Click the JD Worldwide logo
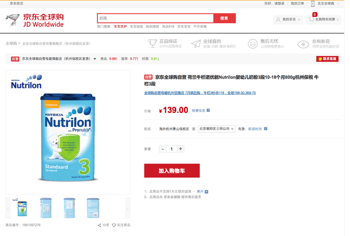350x236 pixels. 35,20
